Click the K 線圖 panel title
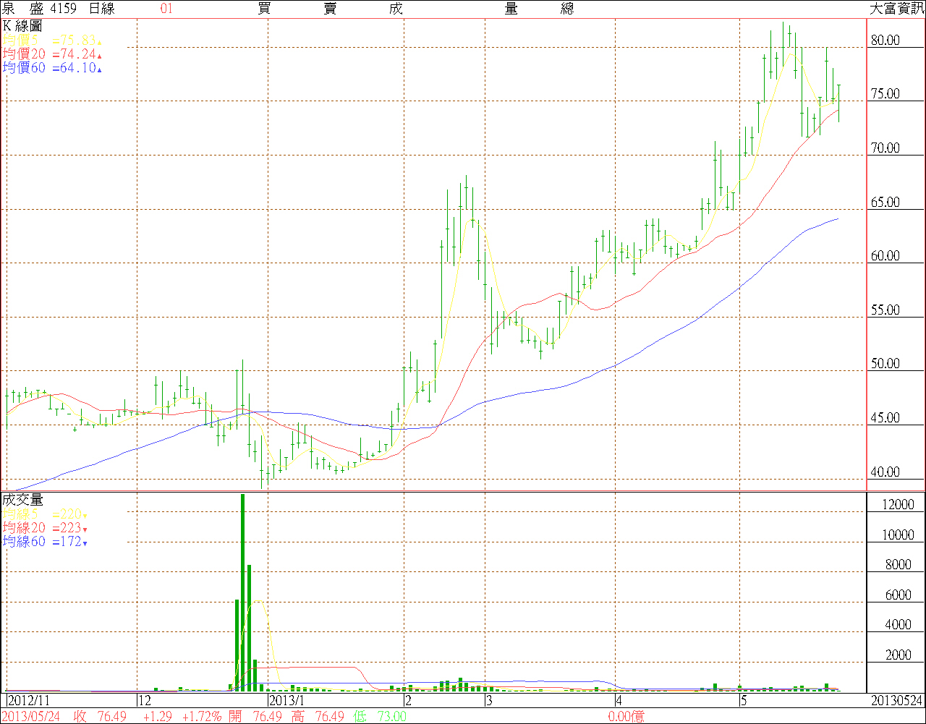This screenshot has width=926, height=724. [x=22, y=26]
